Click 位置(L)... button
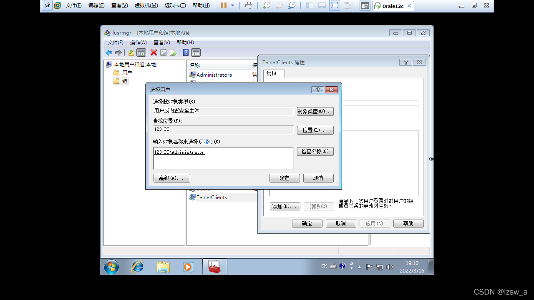This screenshot has width=534, height=300. point(315,130)
